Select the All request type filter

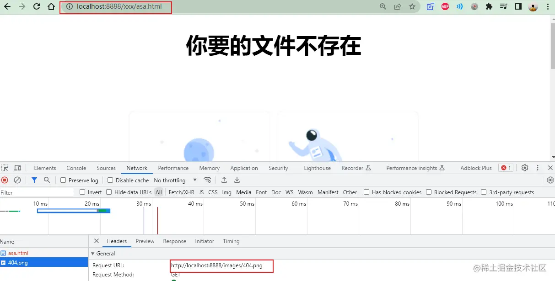(x=159, y=192)
